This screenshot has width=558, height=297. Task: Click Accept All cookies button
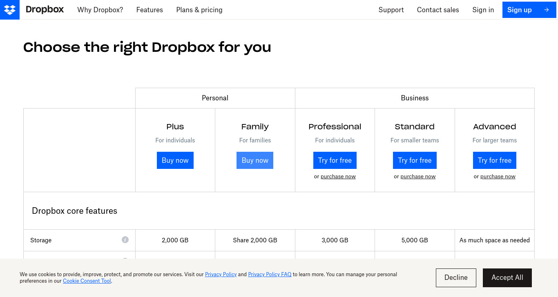point(507,278)
